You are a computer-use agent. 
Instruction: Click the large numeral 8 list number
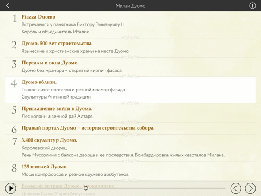click(x=14, y=168)
